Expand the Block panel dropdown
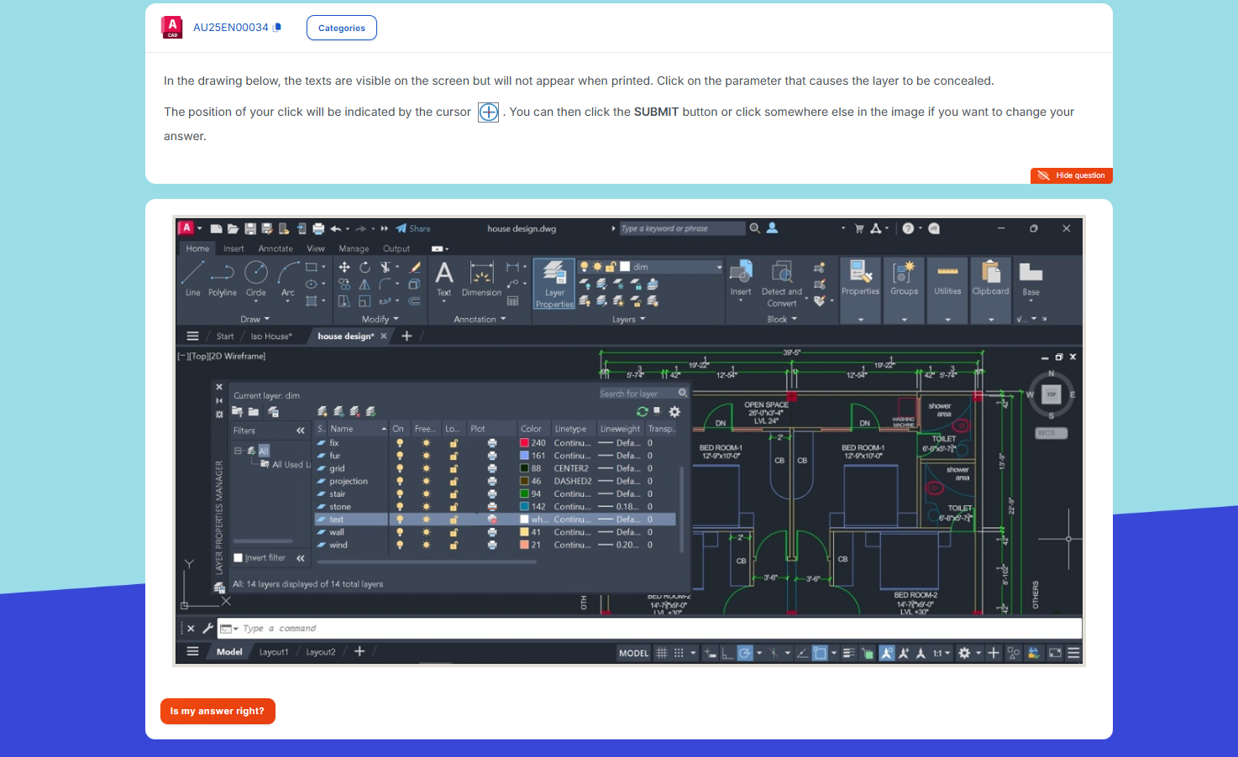1238x757 pixels. tap(782, 319)
